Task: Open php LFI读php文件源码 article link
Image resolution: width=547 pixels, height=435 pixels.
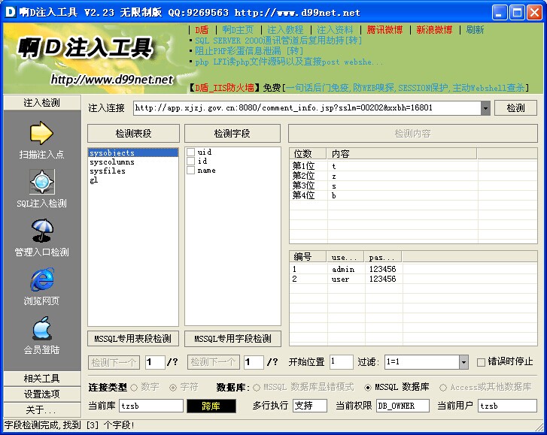Action: [288, 62]
